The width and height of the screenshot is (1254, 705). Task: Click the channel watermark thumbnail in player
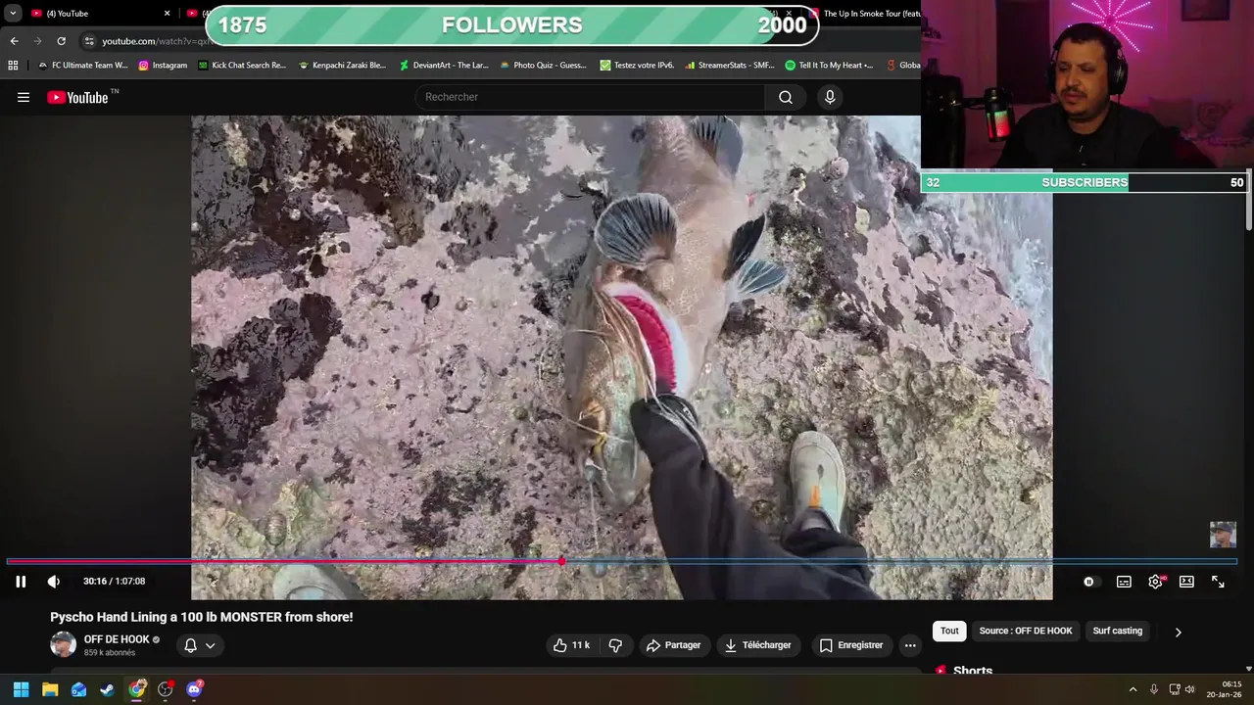tap(1223, 535)
